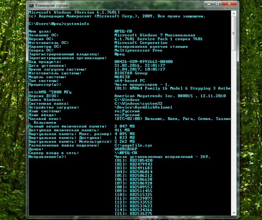Click 'Число процессоров - 1.' text
The height and width of the screenshot is (220, 262).
pyautogui.click(x=142, y=85)
